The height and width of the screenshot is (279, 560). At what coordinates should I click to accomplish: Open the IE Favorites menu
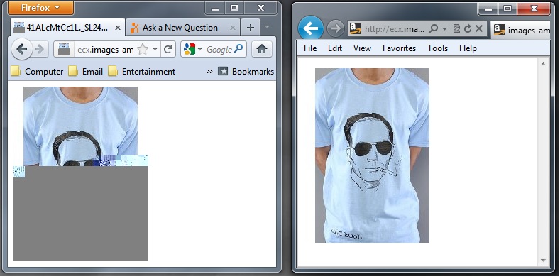tap(399, 48)
